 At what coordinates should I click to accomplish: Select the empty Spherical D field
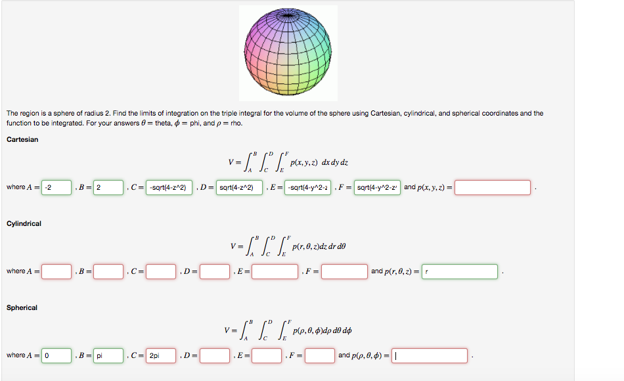point(215,355)
